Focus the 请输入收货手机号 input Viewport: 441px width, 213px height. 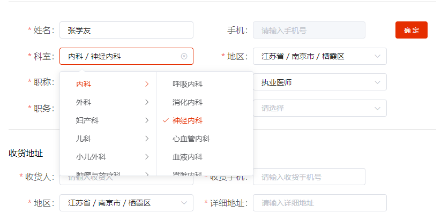309,177
